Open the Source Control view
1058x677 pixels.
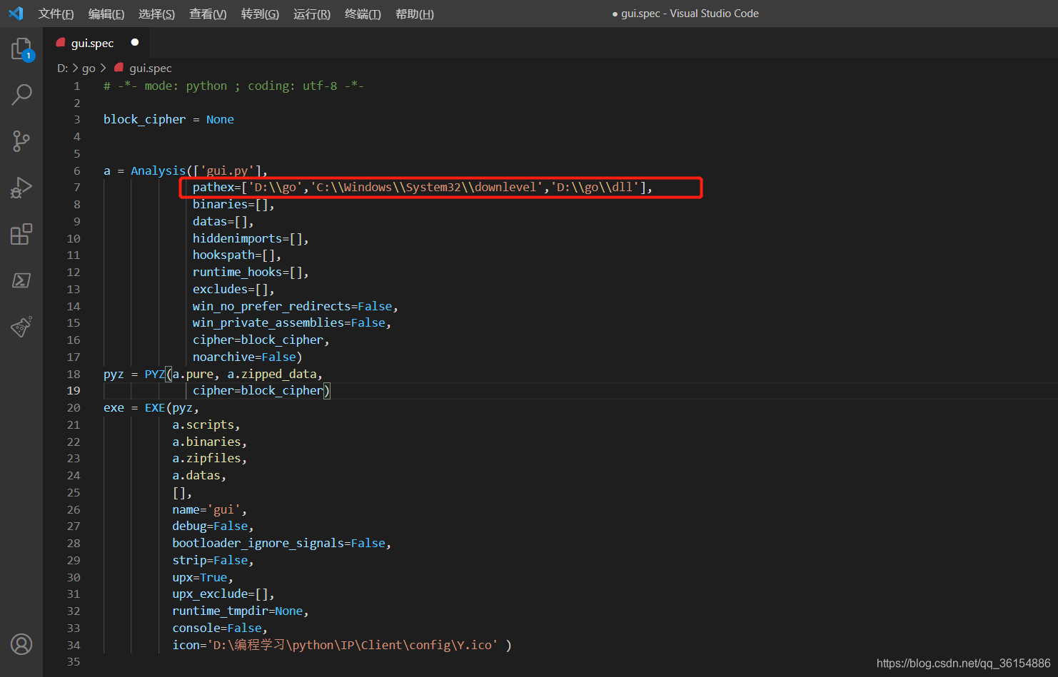pyautogui.click(x=21, y=141)
